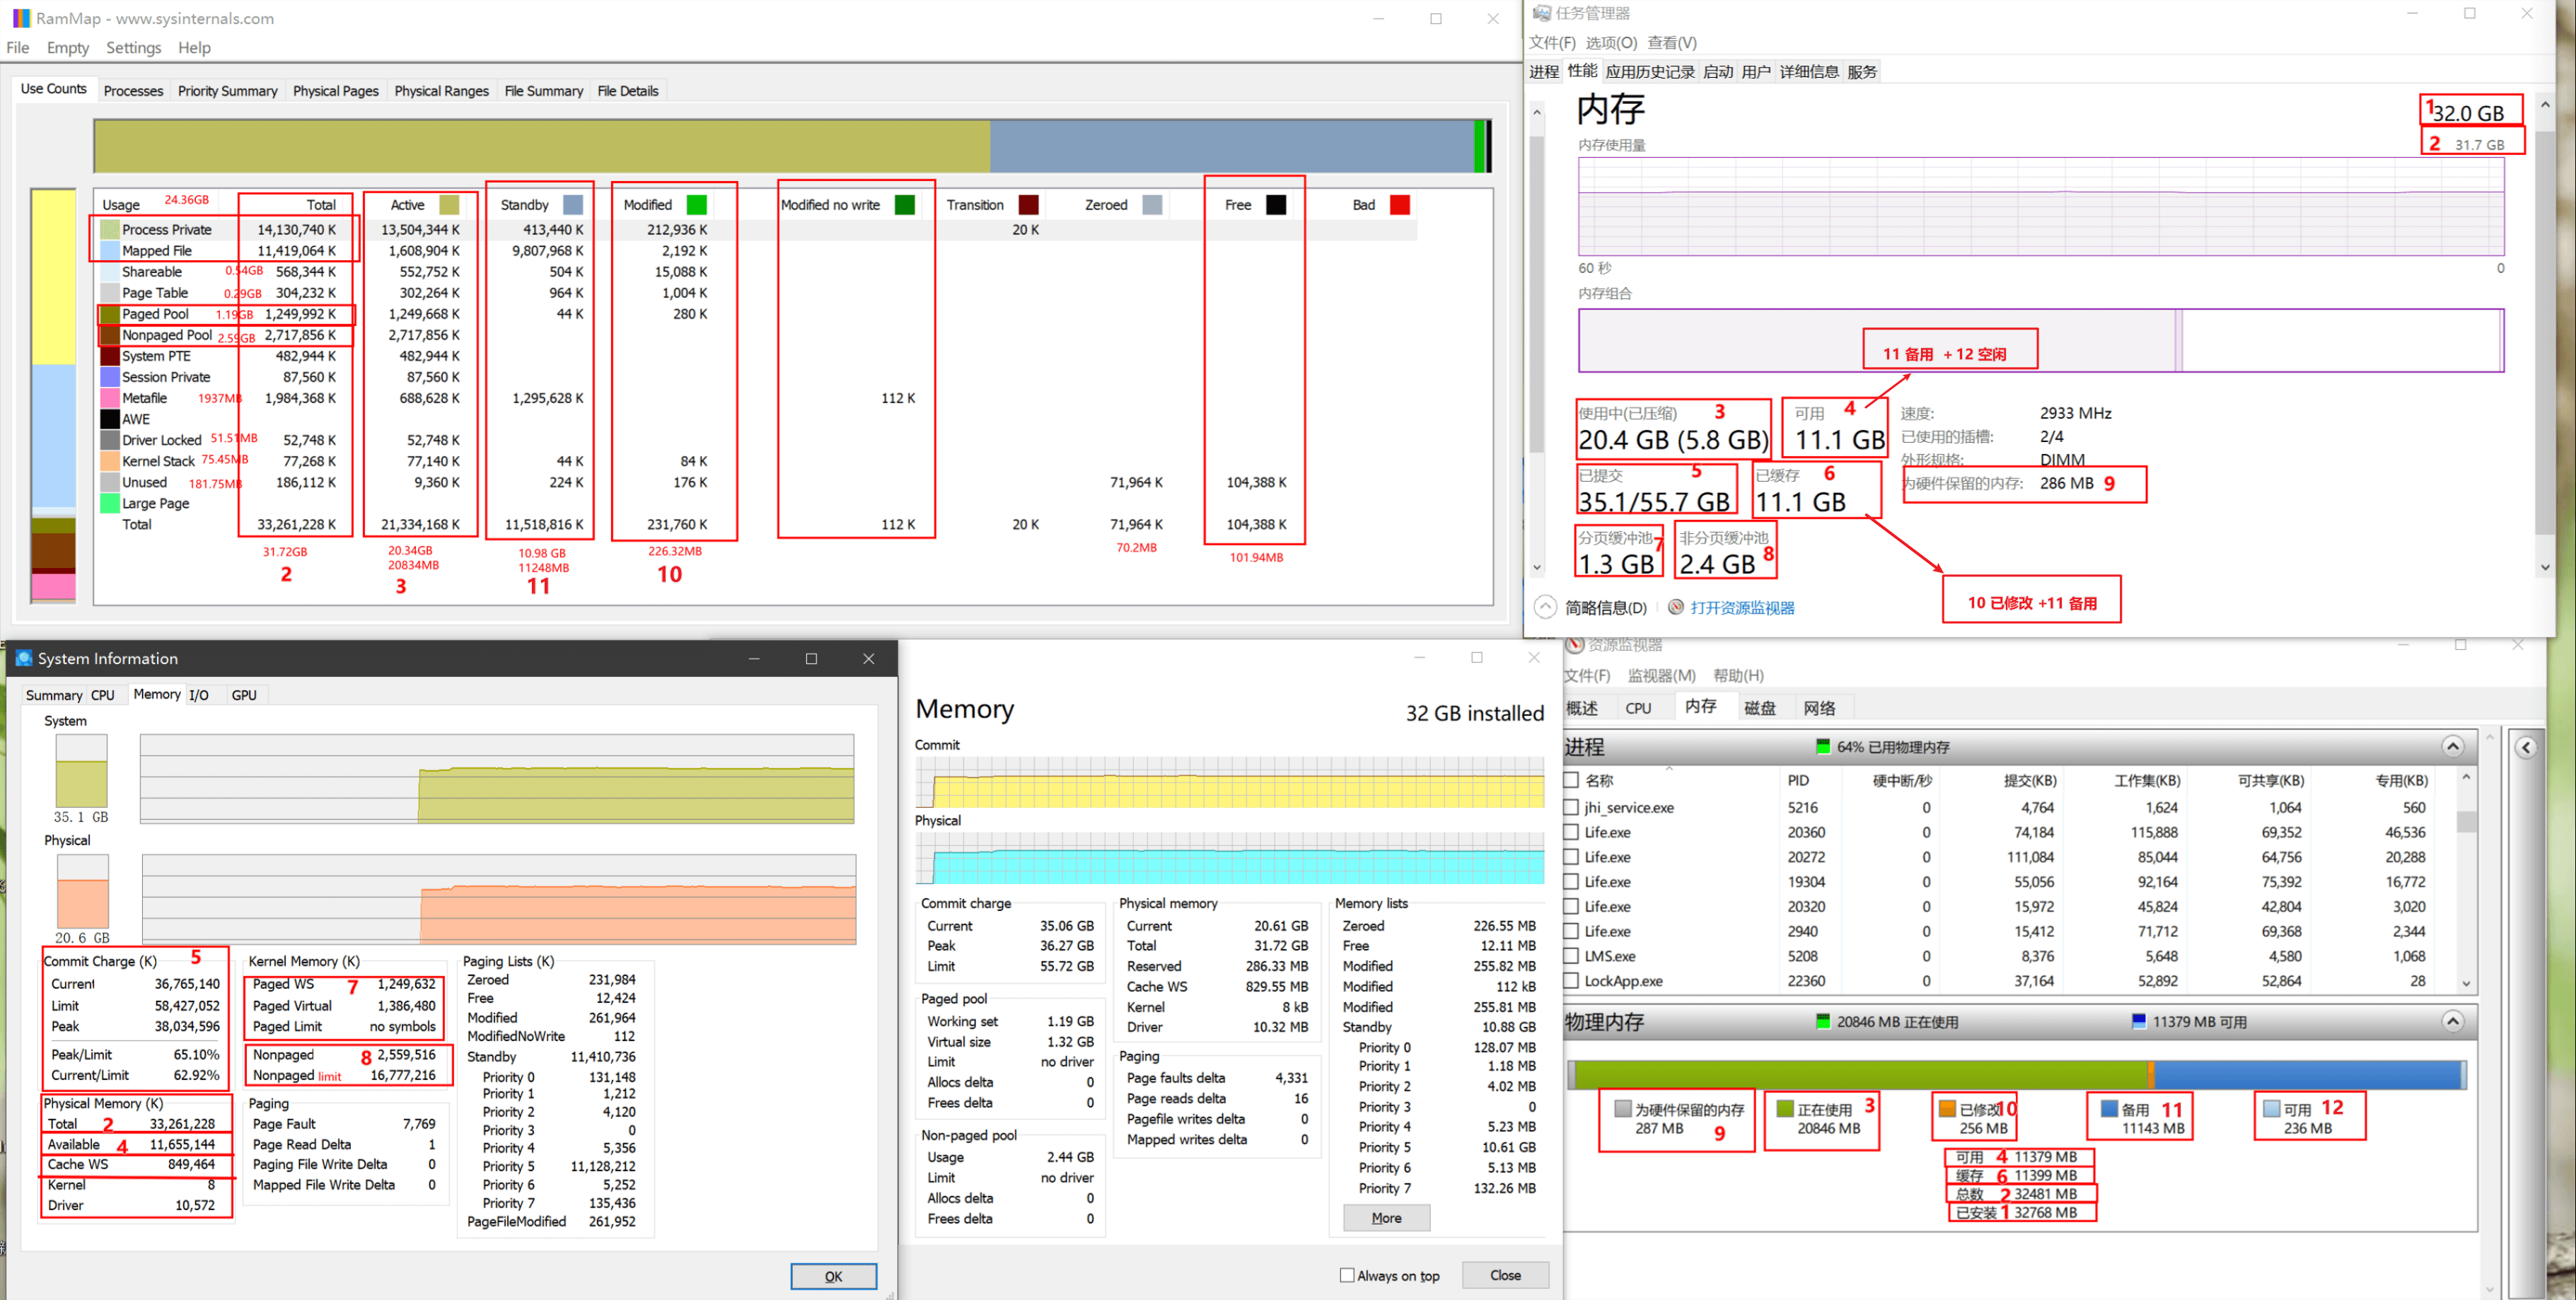Screen dimensions: 2576x1300
Task: Click the Zeroed color swatch
Action: pyautogui.click(x=1152, y=205)
